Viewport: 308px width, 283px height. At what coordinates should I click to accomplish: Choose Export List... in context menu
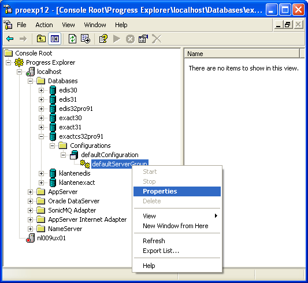[x=177, y=251]
